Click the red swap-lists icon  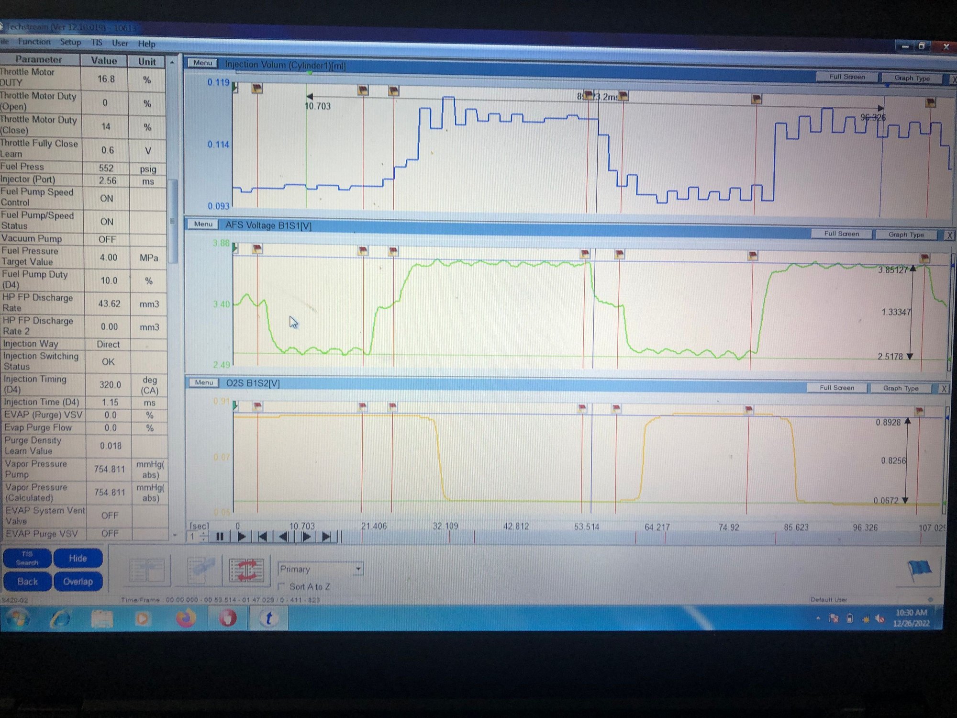246,570
